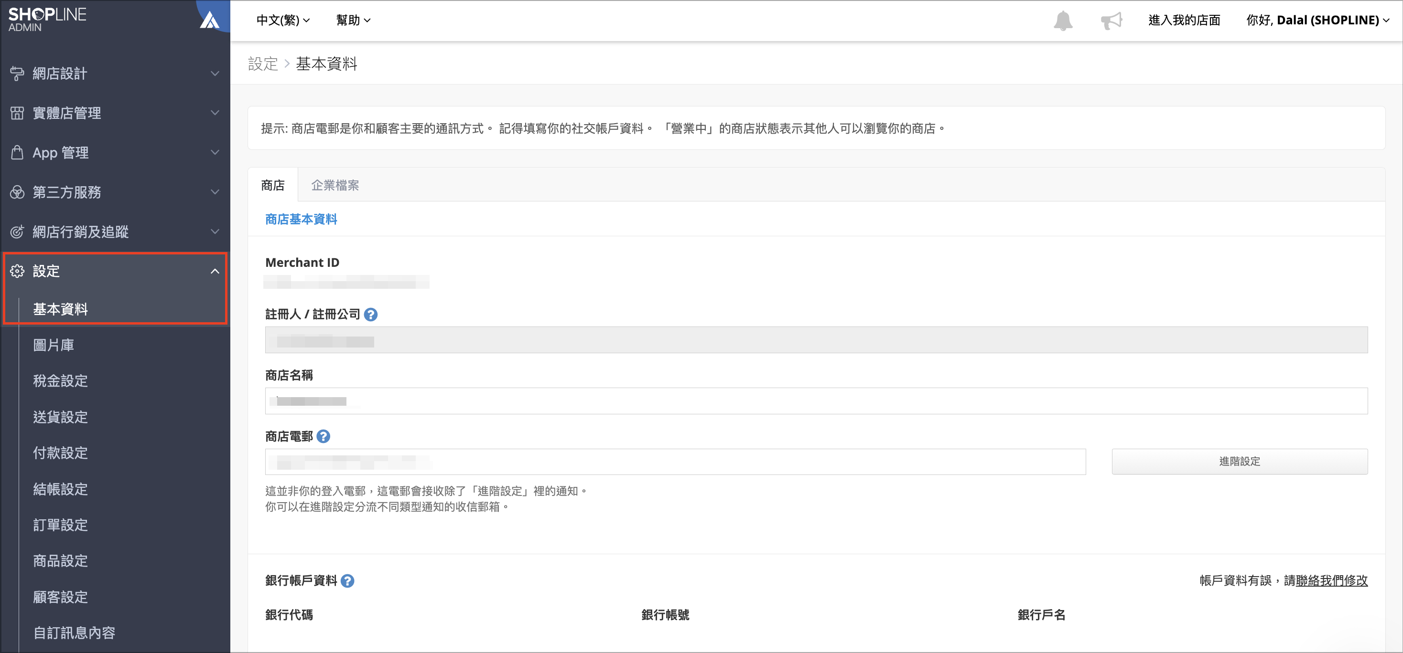The height and width of the screenshot is (653, 1403).
Task: Open 顧客設定 in the settings submenu
Action: pyautogui.click(x=61, y=597)
